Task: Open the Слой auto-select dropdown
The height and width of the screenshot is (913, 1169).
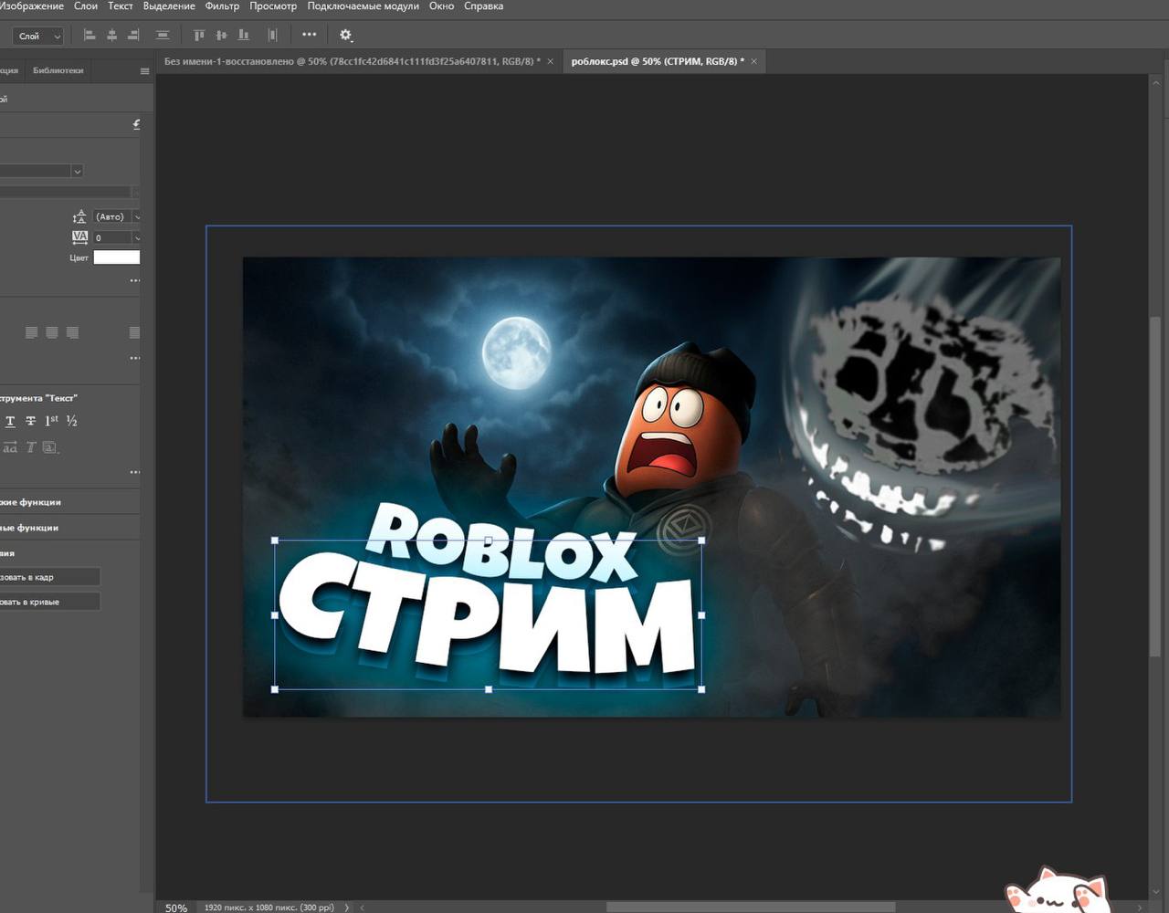Action: point(37,36)
